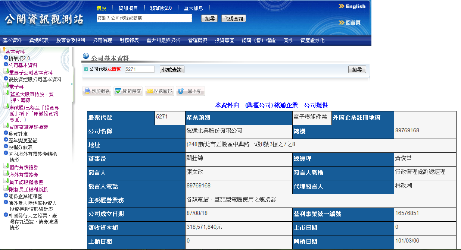This screenshot has width=461, height=250.
Task: Click the header 搜尋 button
Action: [x=209, y=18]
